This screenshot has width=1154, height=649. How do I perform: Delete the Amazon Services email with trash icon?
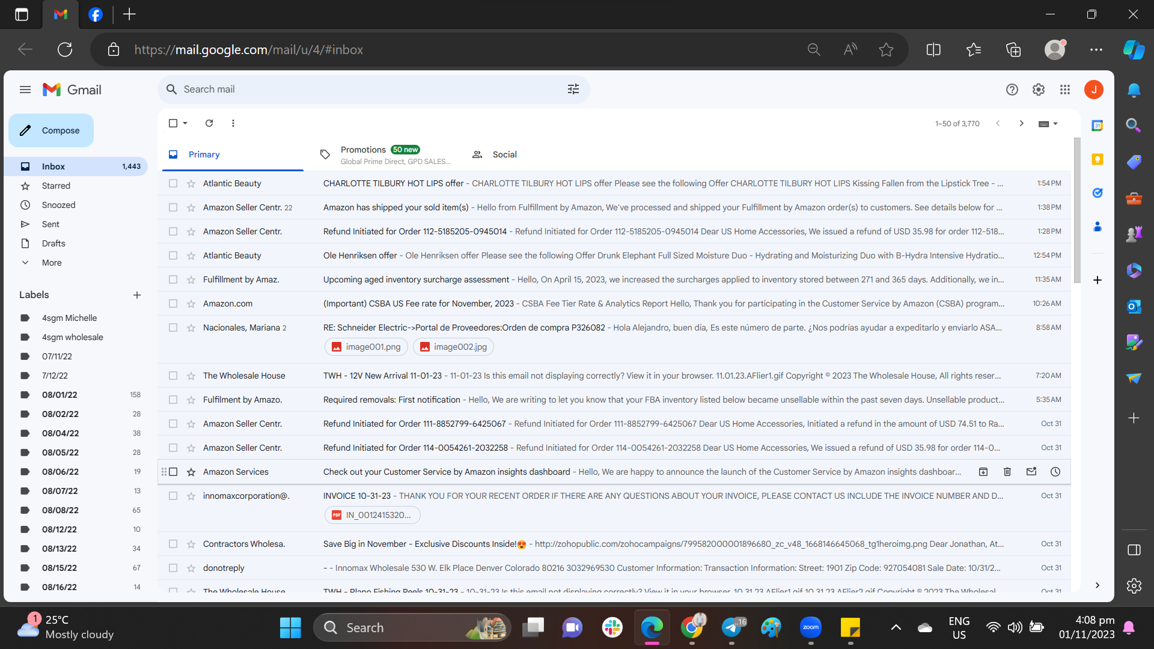tap(1007, 472)
